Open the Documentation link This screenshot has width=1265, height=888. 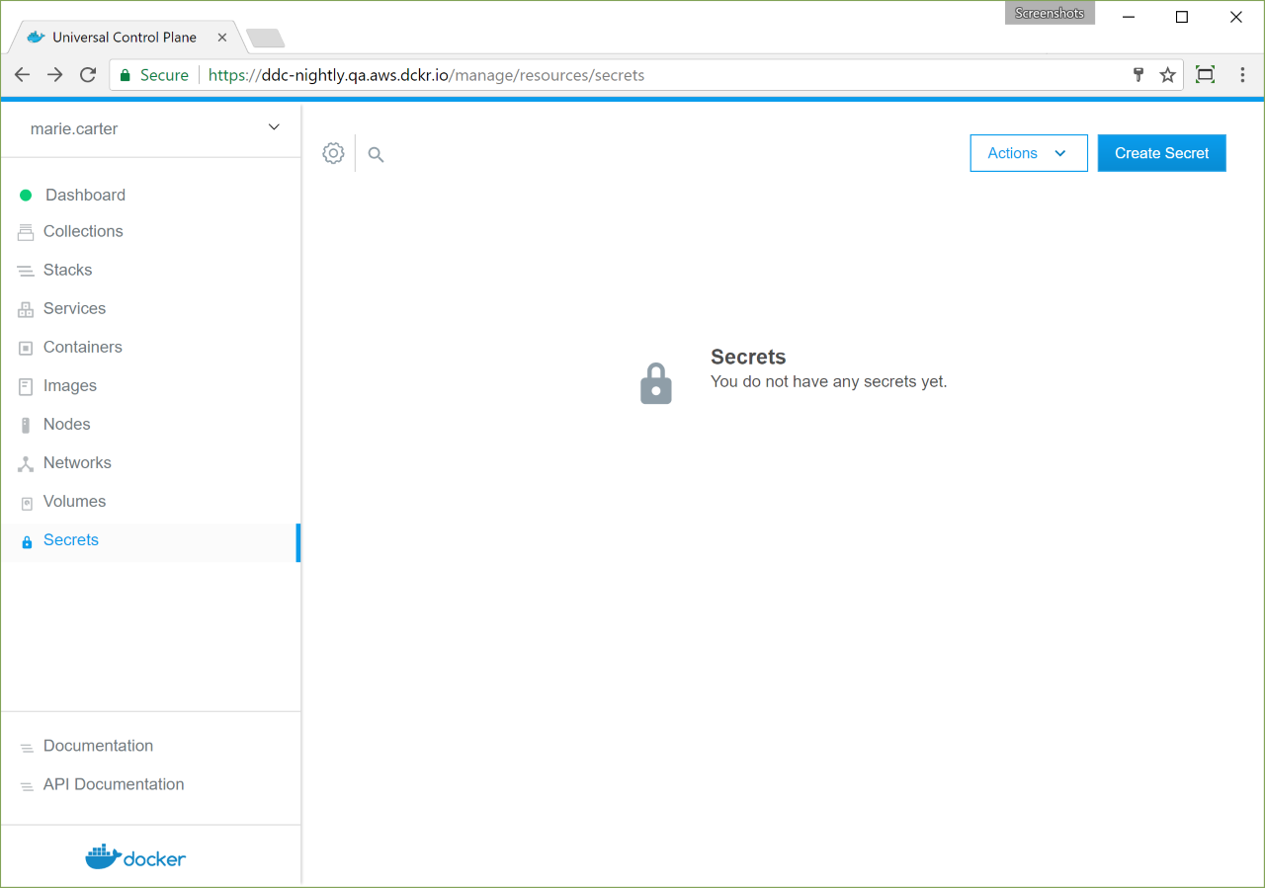coord(98,746)
